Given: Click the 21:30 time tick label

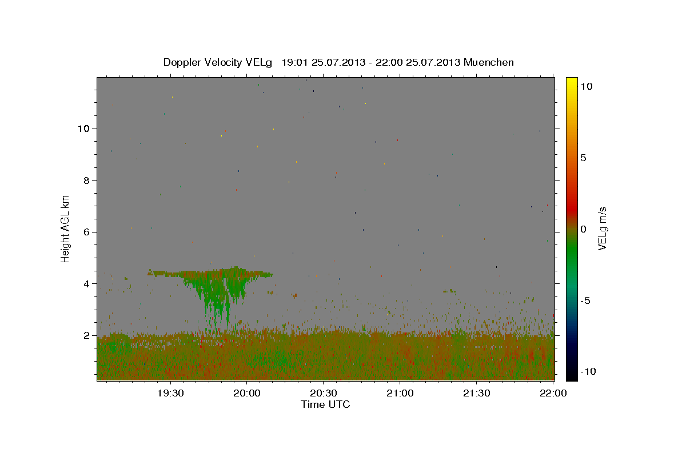Looking at the screenshot, I should pyautogui.click(x=476, y=393).
